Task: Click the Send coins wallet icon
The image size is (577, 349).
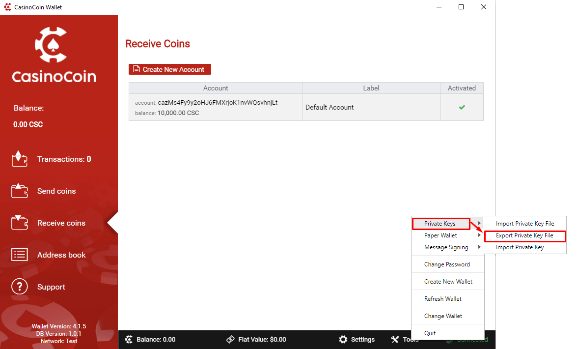Action: point(20,191)
